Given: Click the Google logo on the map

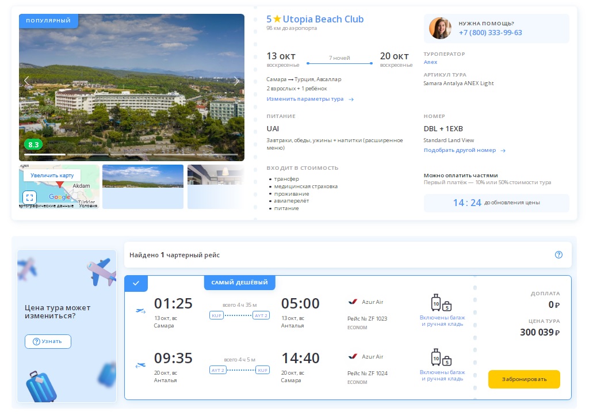Looking at the screenshot, I should pyautogui.click(x=59, y=197).
